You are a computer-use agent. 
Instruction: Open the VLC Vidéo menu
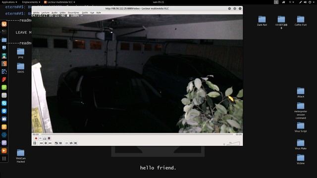(x=62, y=12)
